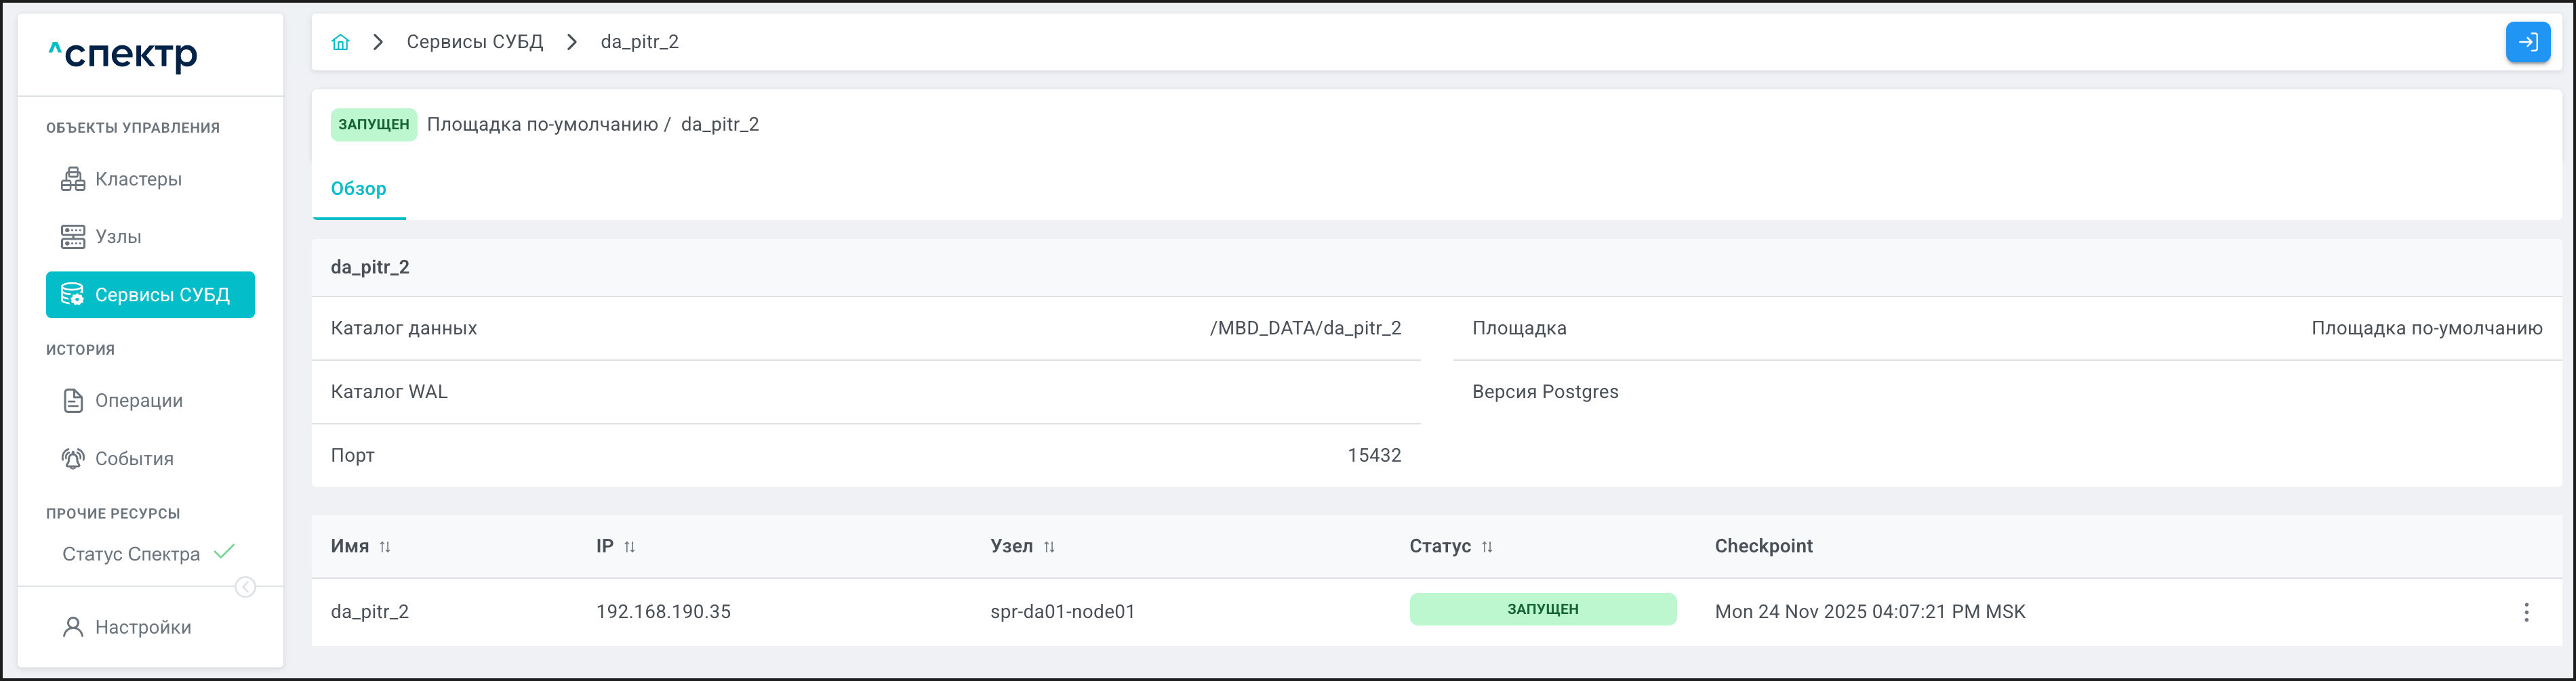
Task: Click the События alarm bell icon
Action: (x=73, y=458)
